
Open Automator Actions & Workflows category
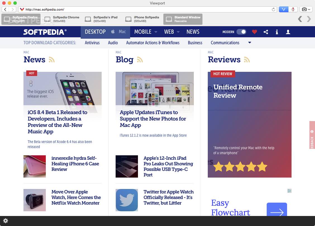153,43
